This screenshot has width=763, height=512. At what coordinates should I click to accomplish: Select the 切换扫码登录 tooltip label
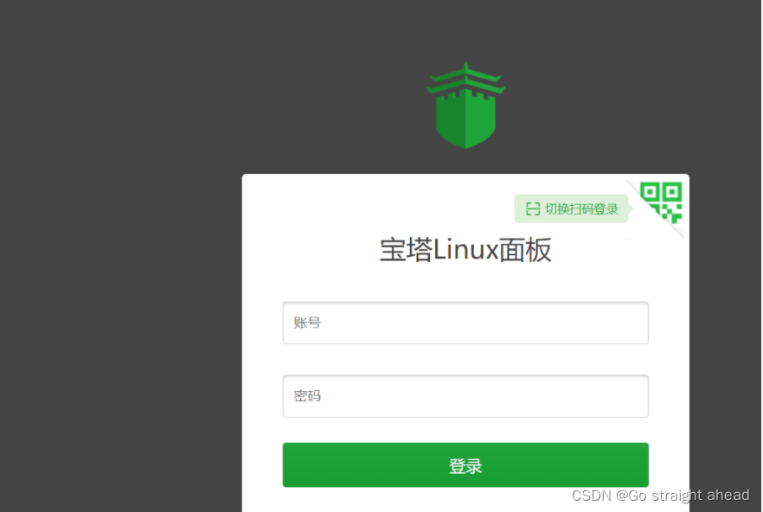(581, 209)
